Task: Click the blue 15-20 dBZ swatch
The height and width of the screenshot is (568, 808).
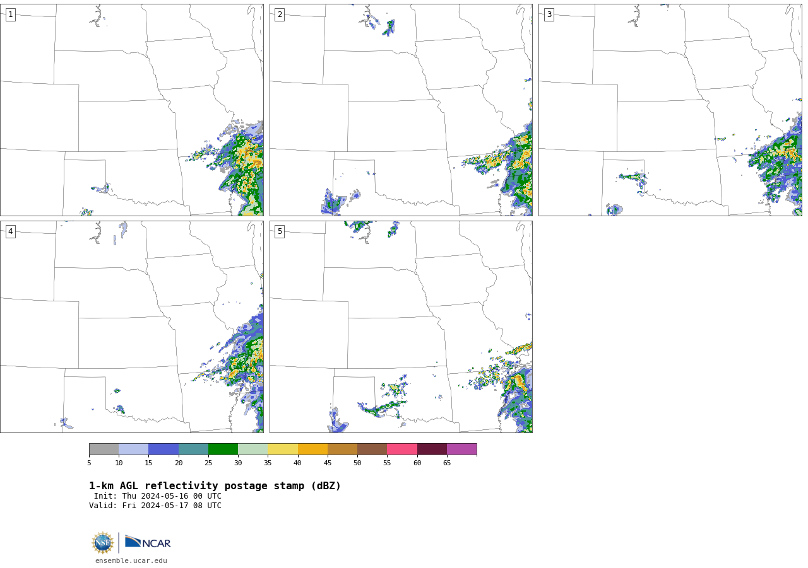Action: 163,449
